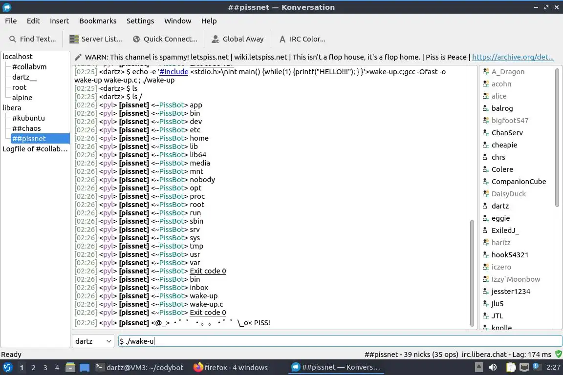Viewport: 563px width, 375px height.
Task: Open the taskbar file manager icon
Action: click(x=70, y=368)
